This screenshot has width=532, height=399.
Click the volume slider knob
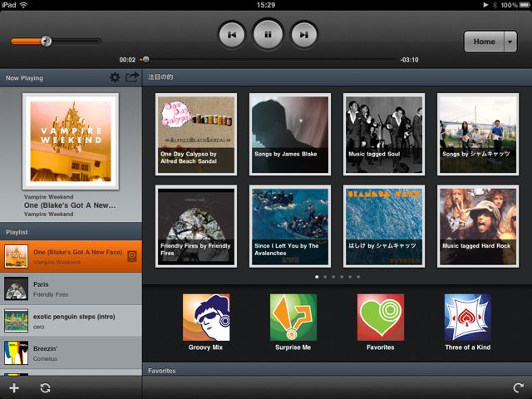click(47, 41)
